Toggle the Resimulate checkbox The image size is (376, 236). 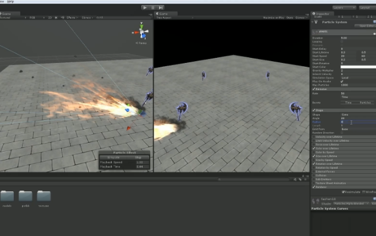pyautogui.click(x=343, y=192)
